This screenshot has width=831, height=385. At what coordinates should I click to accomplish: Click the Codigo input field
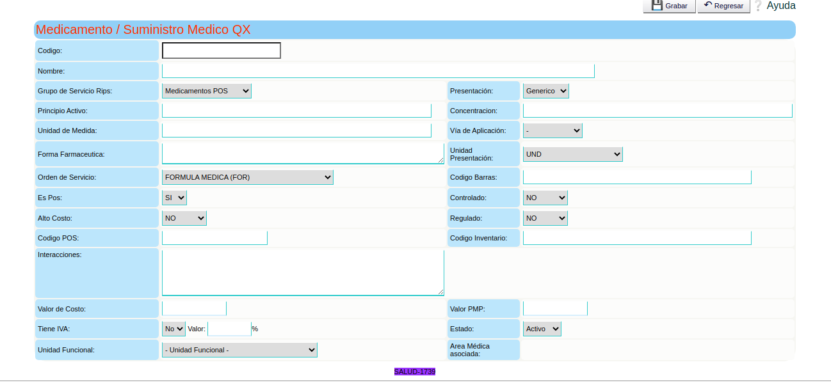pyautogui.click(x=221, y=51)
